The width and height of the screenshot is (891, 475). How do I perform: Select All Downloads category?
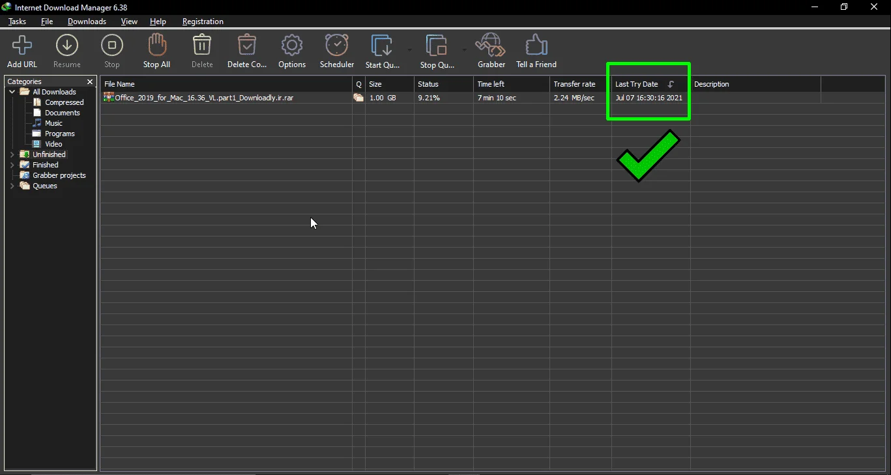point(54,92)
